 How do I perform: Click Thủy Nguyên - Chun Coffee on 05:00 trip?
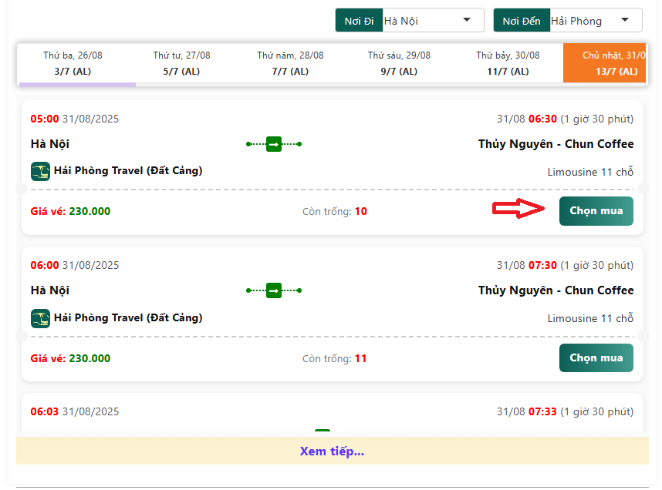[x=556, y=144]
